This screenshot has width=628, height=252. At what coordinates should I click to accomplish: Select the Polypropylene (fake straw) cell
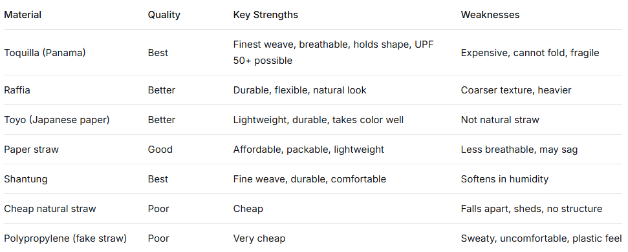point(65,238)
